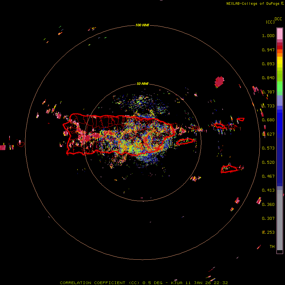285x285 pixels.
Task: Click the 0.360 scale value
Action: tap(268, 205)
